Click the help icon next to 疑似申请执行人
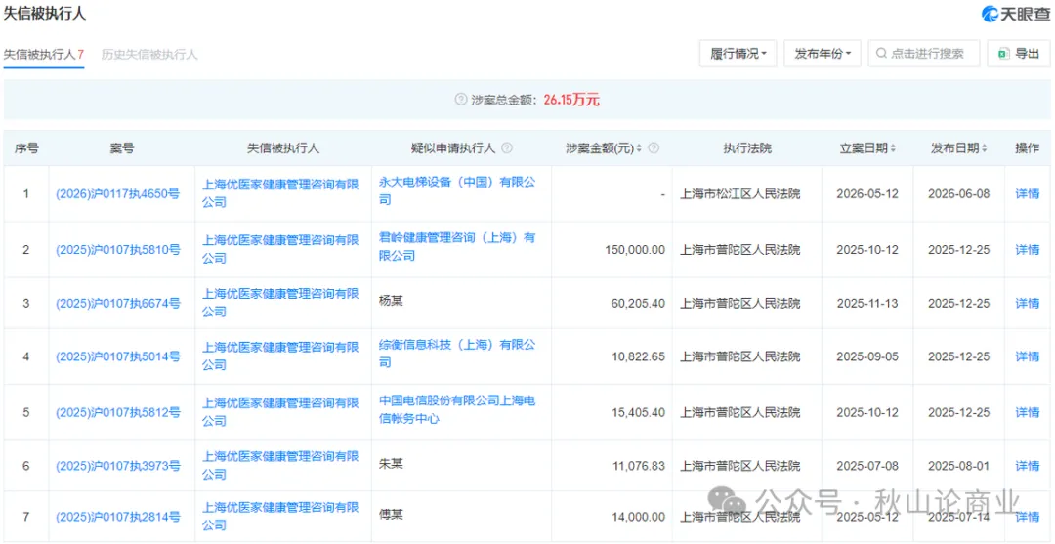 (507, 148)
